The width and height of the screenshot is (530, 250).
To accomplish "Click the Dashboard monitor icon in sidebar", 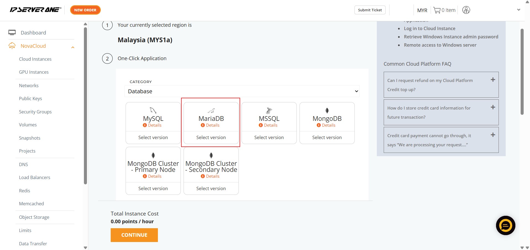I will coord(12,33).
